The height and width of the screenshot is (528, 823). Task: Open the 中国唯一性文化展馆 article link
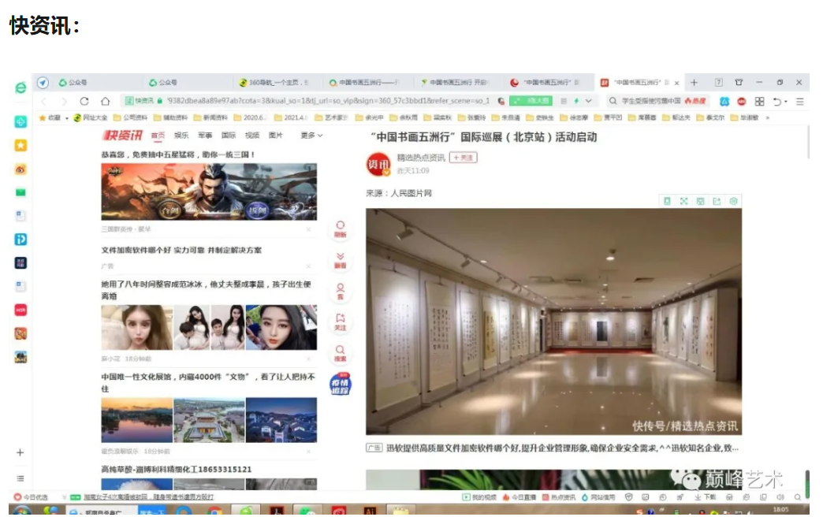[x=208, y=383]
